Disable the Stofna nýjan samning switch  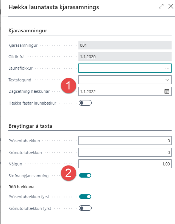click(85, 175)
